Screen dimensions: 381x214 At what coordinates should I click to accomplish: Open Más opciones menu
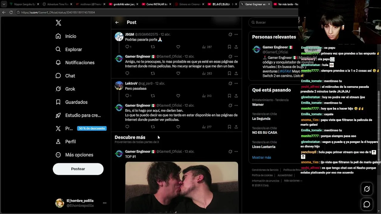pyautogui.click(x=75, y=155)
